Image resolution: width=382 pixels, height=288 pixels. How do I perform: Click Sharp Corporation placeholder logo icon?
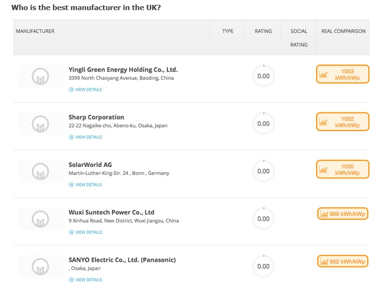pyautogui.click(x=40, y=124)
